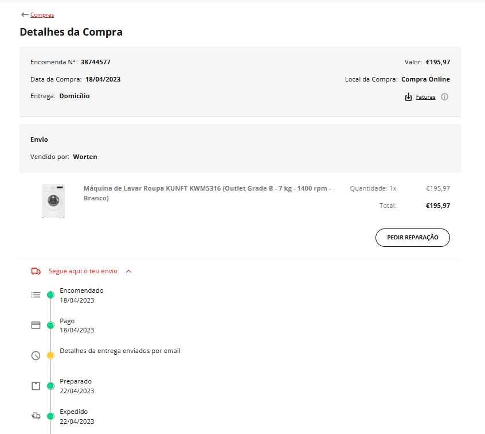Click the credit card icon by Pago
Screen dimensions: 485x434
tap(36, 325)
